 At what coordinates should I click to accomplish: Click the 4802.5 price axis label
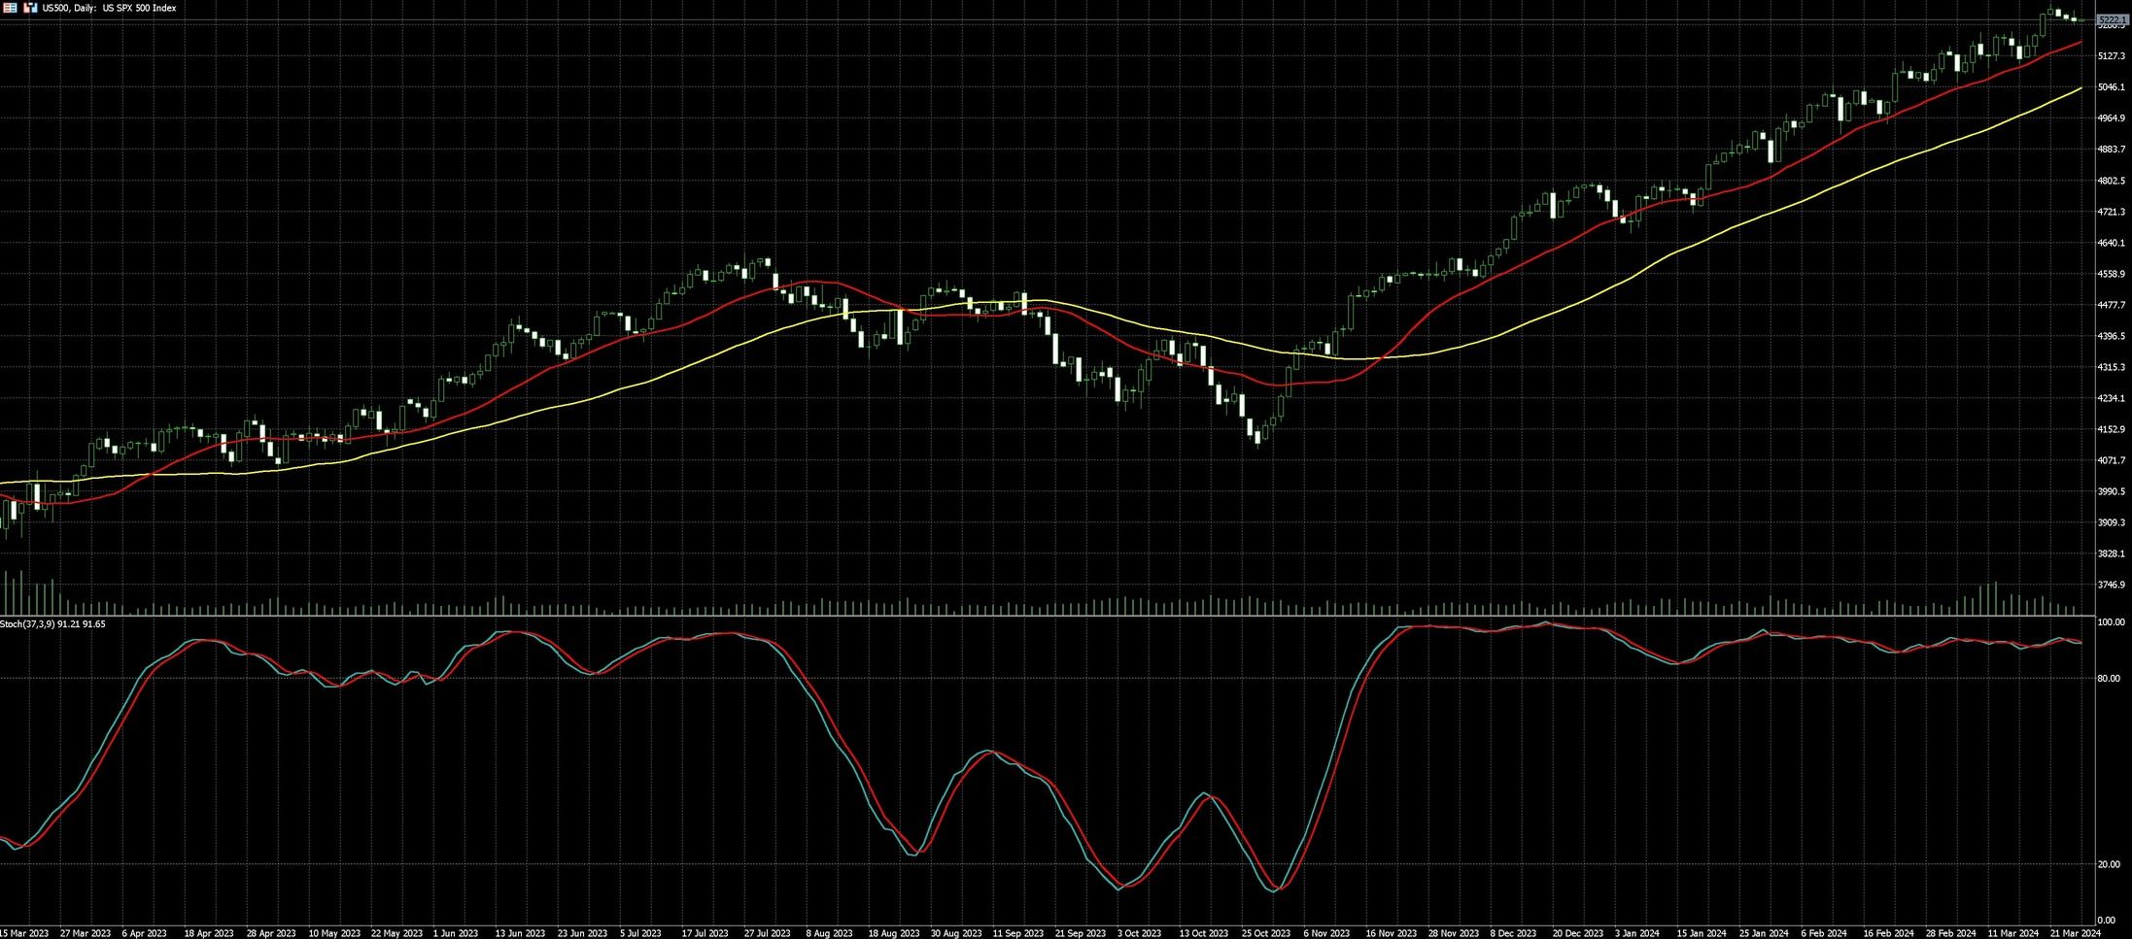[x=2112, y=181]
